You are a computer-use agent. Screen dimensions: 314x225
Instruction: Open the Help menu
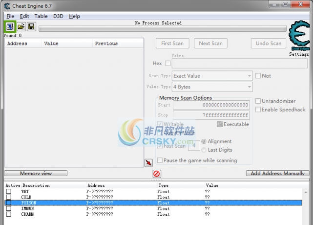(75, 16)
